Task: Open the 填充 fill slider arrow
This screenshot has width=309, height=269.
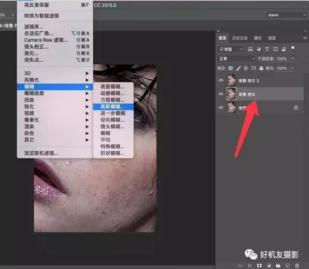Action: [293, 68]
